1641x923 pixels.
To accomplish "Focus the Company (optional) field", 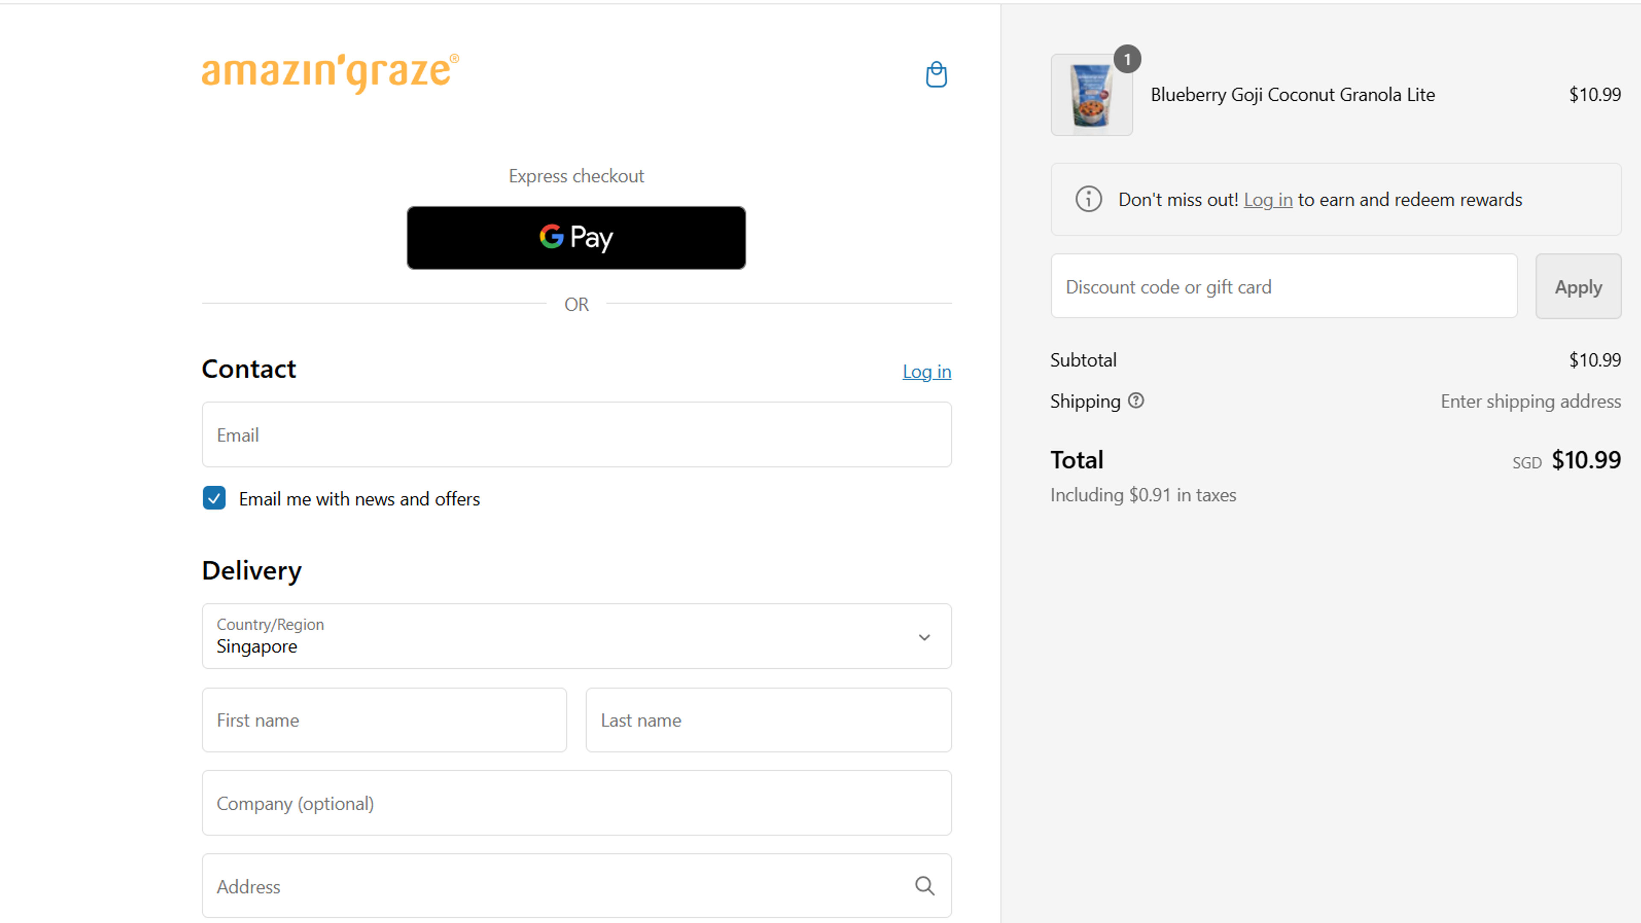I will click(x=576, y=802).
